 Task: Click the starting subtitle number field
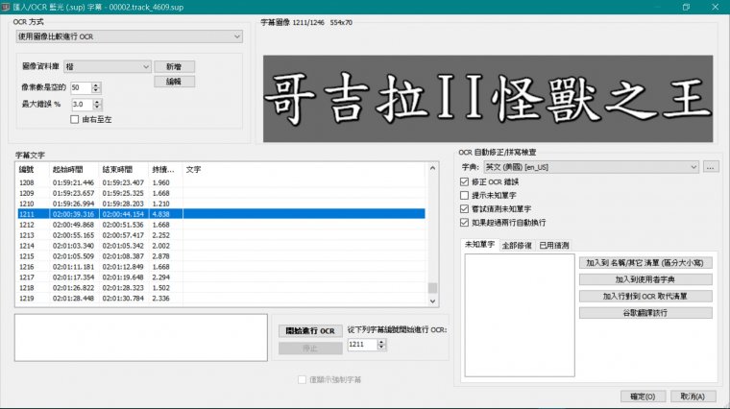pyautogui.click(x=362, y=345)
